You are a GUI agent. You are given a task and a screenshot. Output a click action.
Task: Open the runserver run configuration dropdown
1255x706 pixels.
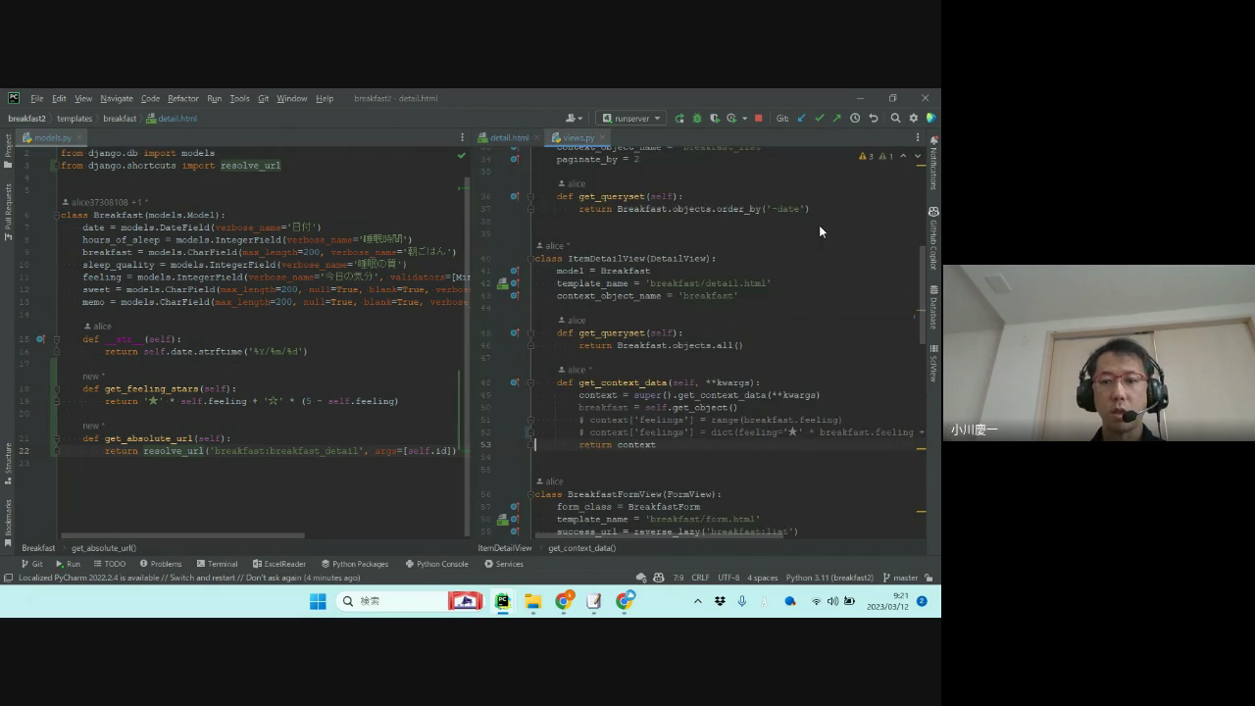click(x=631, y=119)
